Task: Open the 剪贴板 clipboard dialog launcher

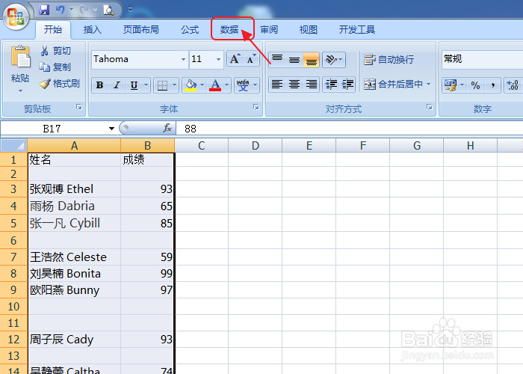Action: click(79, 107)
